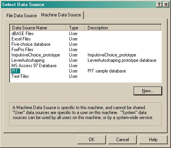171x148 pixels.
Task: Click the User type cell for Excel Files
Action: tap(73, 39)
